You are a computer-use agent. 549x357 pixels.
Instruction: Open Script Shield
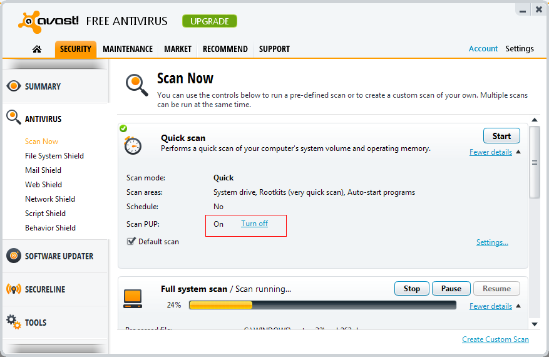[x=45, y=214]
